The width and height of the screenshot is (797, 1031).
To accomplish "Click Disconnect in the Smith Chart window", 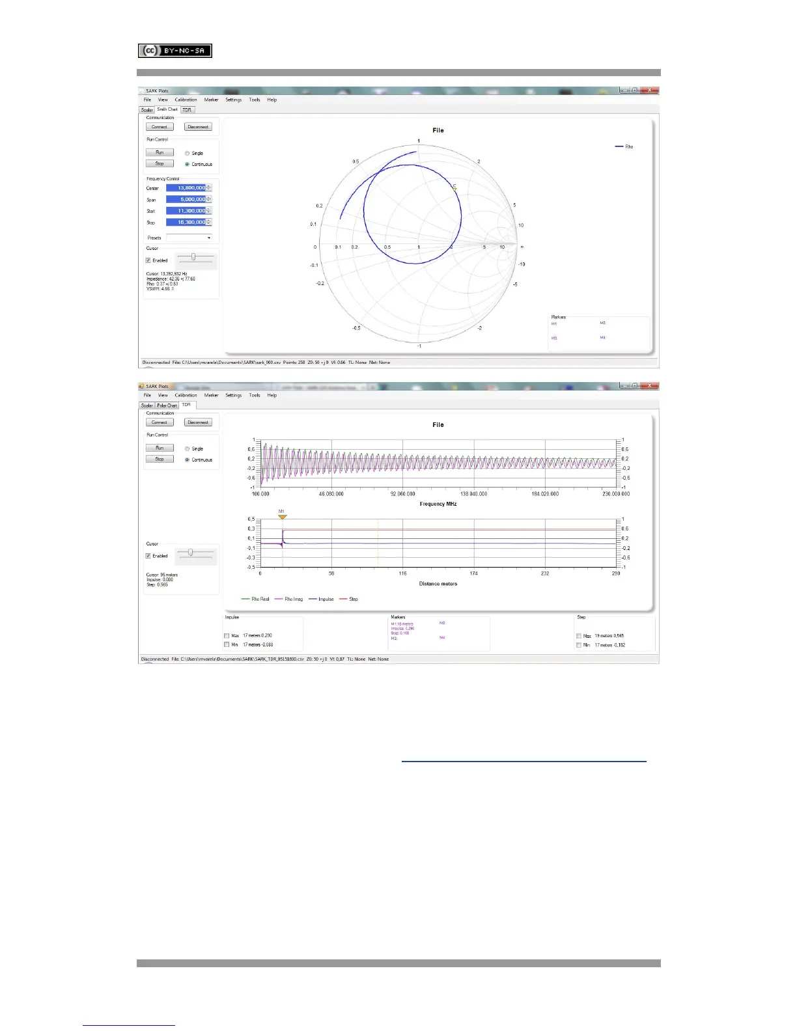I will click(x=198, y=127).
